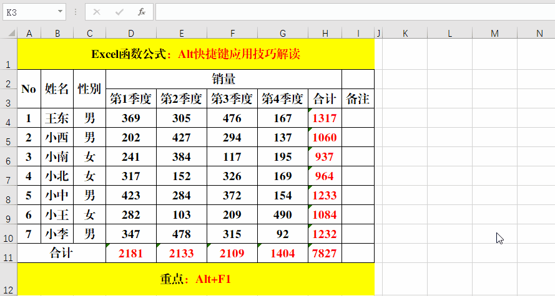This screenshot has height=296, width=555.
Task: Select column I header
Action: [358, 34]
